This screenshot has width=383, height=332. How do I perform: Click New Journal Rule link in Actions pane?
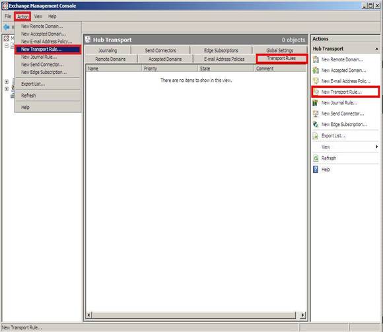tap(339, 103)
